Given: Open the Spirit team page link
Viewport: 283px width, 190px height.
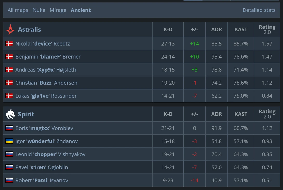Looking at the screenshot, I should pyautogui.click(x=26, y=114).
